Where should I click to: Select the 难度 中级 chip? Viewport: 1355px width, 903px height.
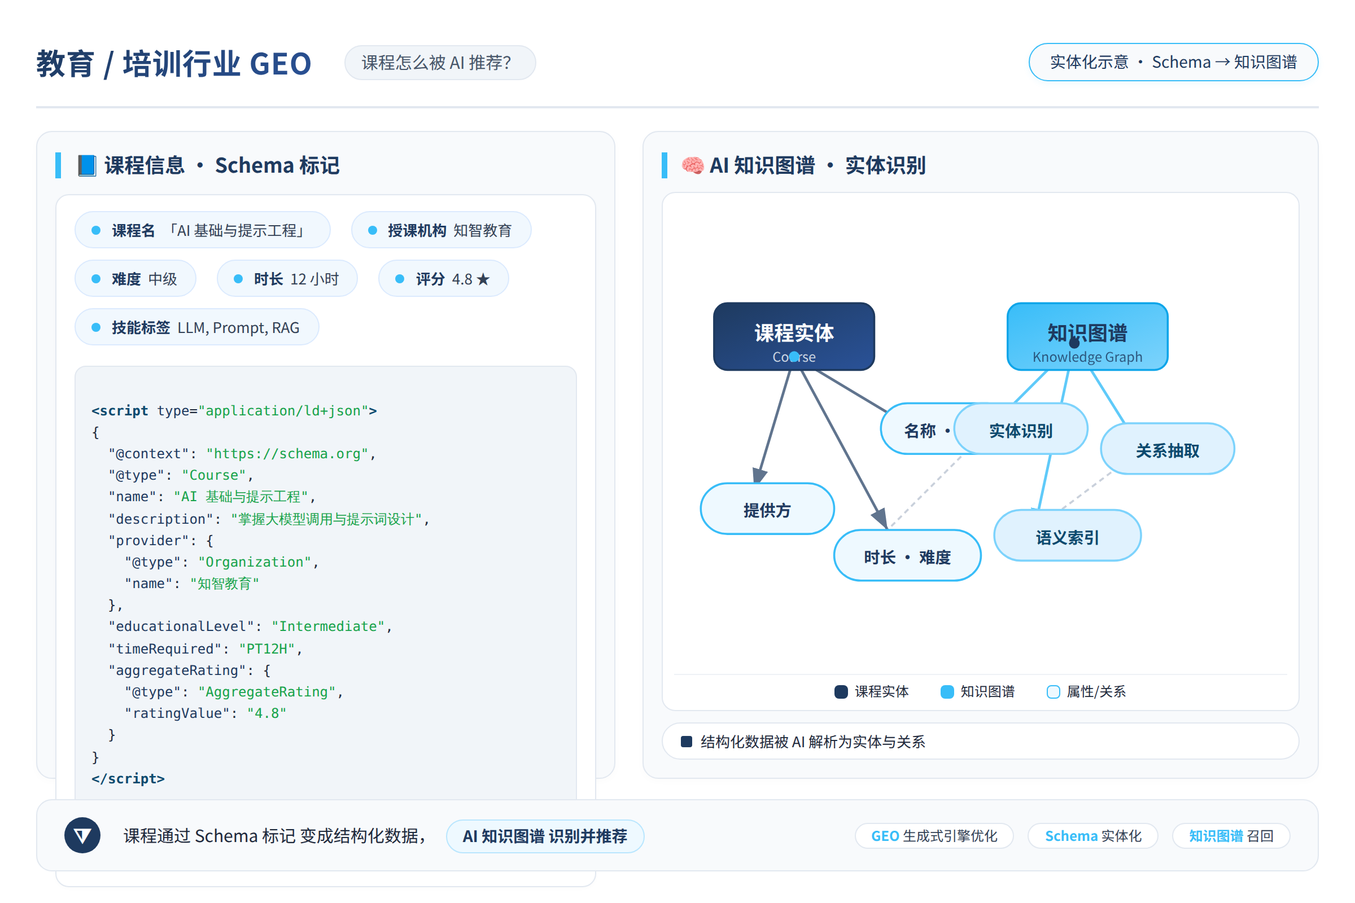[x=135, y=279]
